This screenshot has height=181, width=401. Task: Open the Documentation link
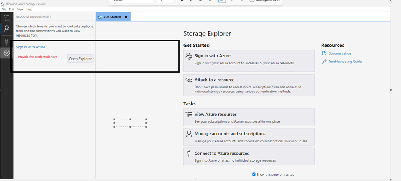click(340, 53)
